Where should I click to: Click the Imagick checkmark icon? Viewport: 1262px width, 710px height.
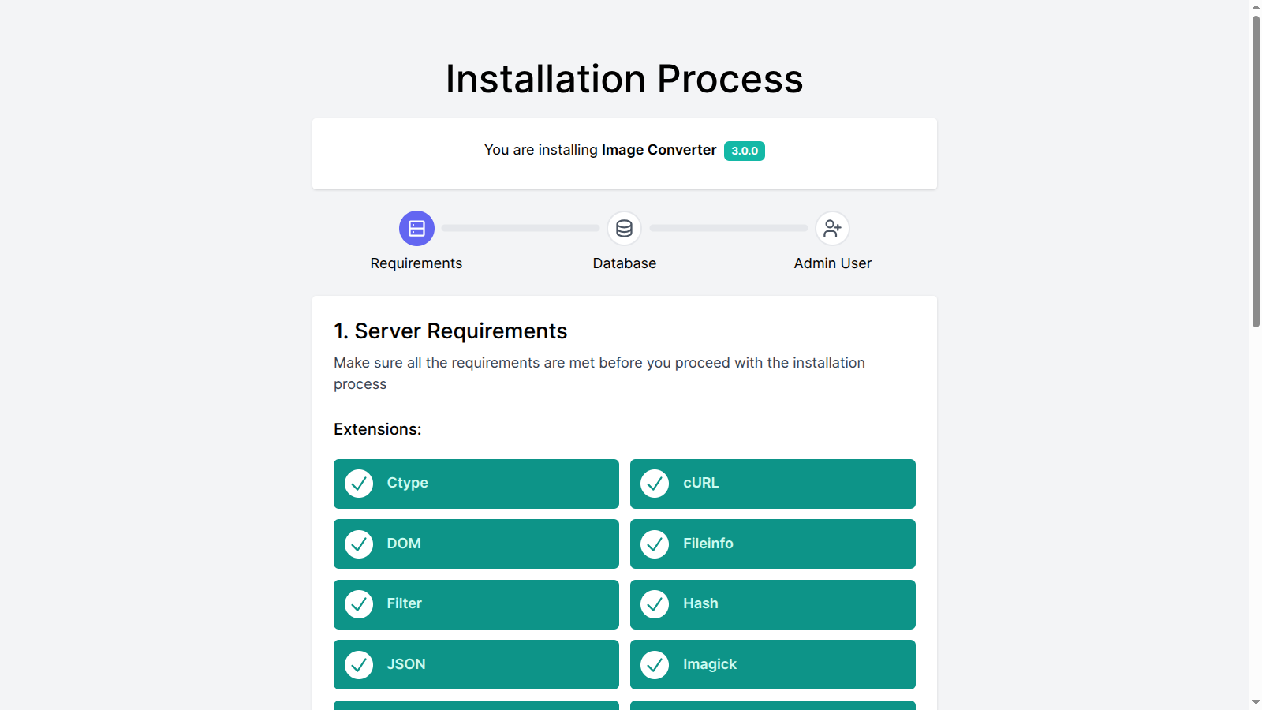pyautogui.click(x=655, y=665)
